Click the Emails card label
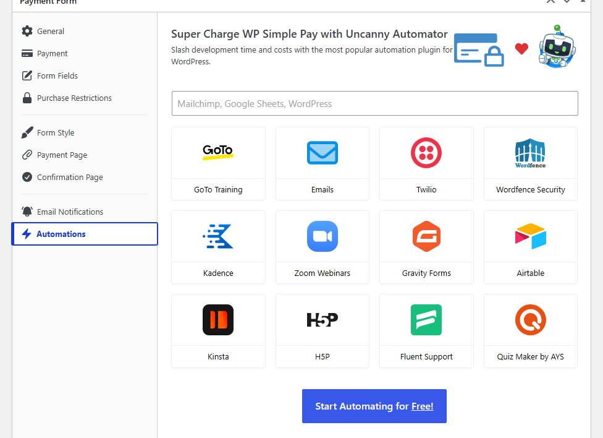The width and height of the screenshot is (603, 438). (x=323, y=189)
